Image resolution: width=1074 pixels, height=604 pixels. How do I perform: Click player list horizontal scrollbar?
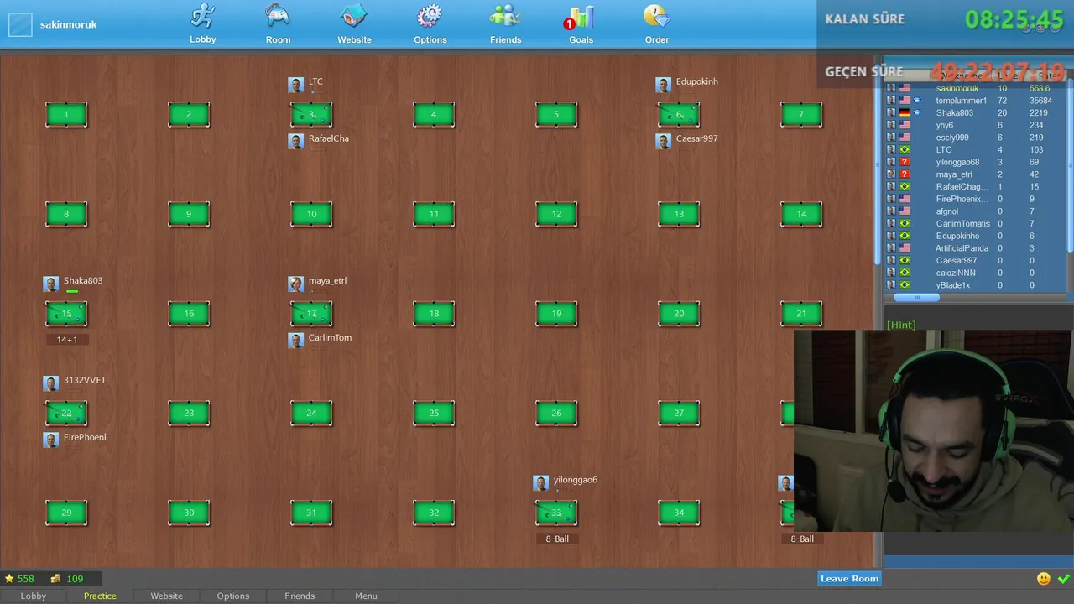pyautogui.click(x=916, y=298)
